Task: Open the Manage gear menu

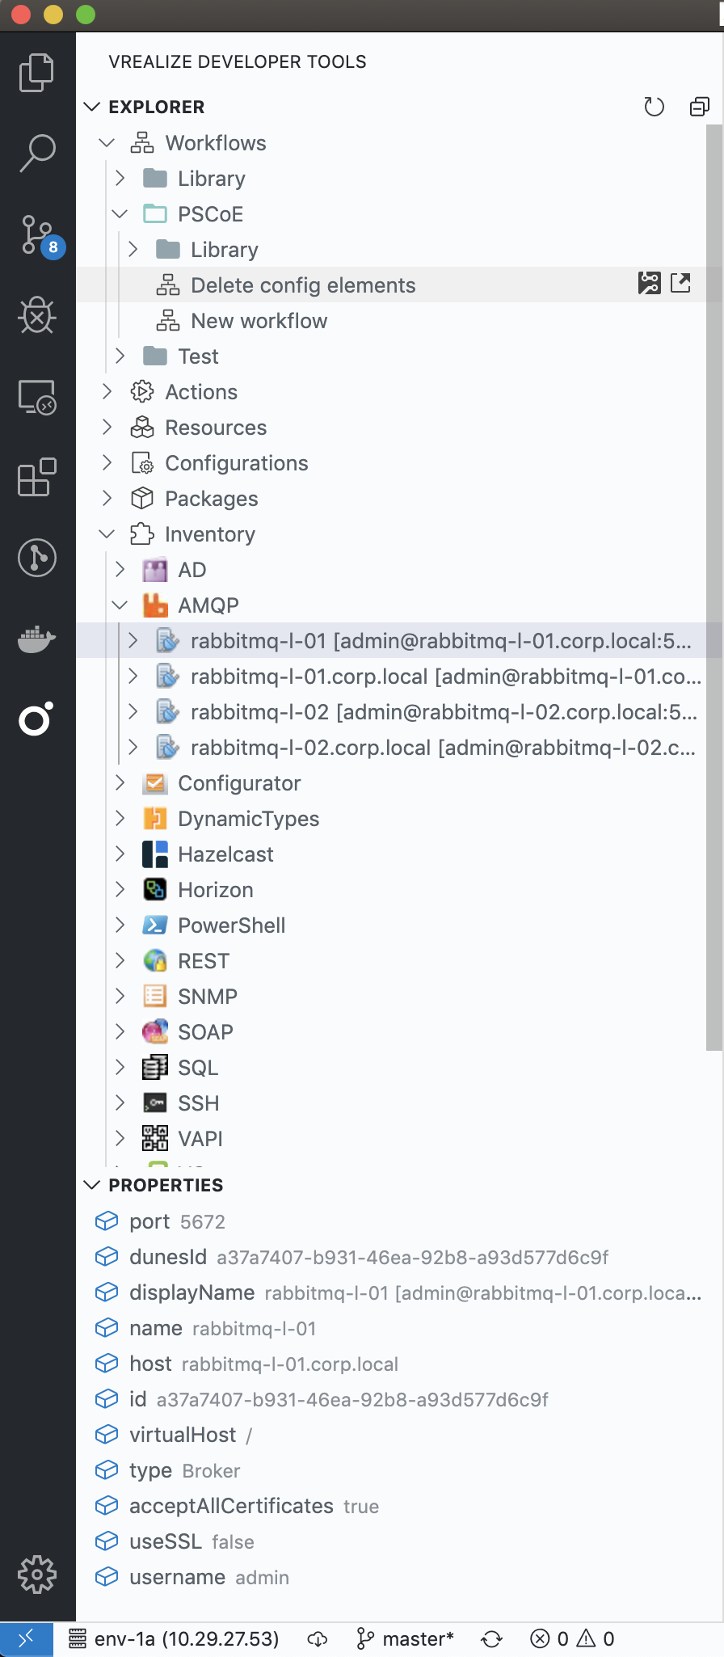Action: [37, 1574]
